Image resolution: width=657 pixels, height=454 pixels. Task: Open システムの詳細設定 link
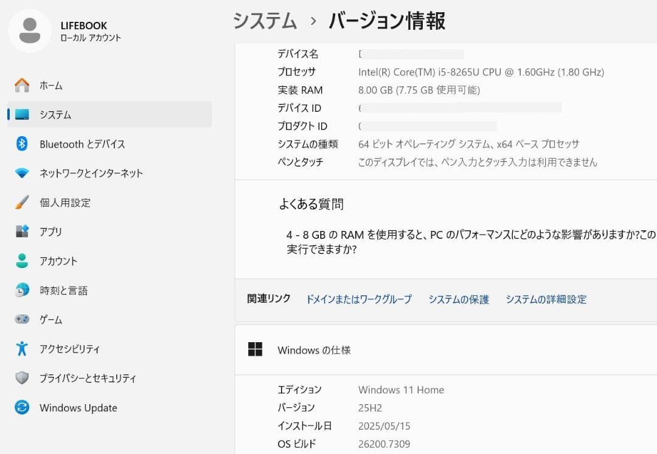pyautogui.click(x=546, y=299)
